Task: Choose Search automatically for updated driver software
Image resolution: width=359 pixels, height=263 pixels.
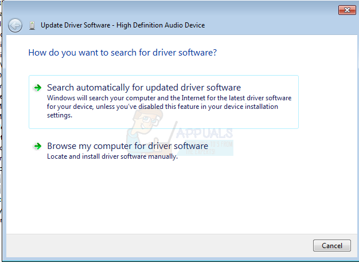Action: point(163,102)
